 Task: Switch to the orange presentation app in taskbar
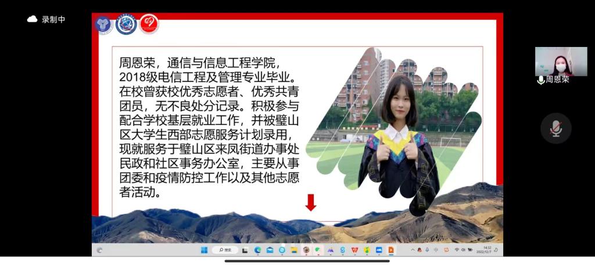tap(391, 250)
